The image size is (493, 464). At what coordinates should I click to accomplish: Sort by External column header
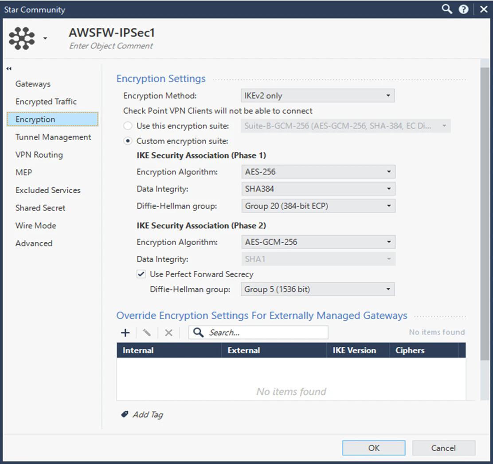[274, 350]
